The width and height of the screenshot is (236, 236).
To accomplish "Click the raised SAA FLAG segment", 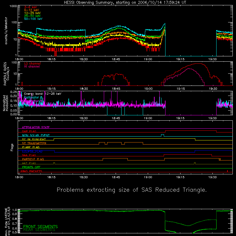I will click(x=188, y=155).
